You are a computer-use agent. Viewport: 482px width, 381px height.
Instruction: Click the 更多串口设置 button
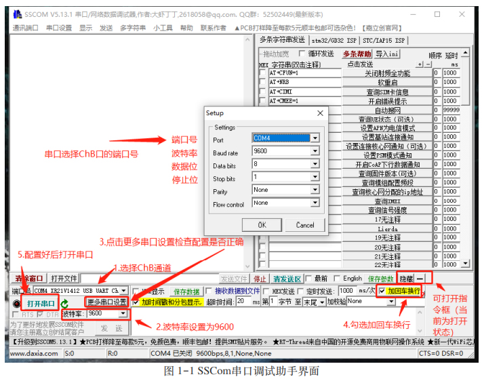[106, 302]
